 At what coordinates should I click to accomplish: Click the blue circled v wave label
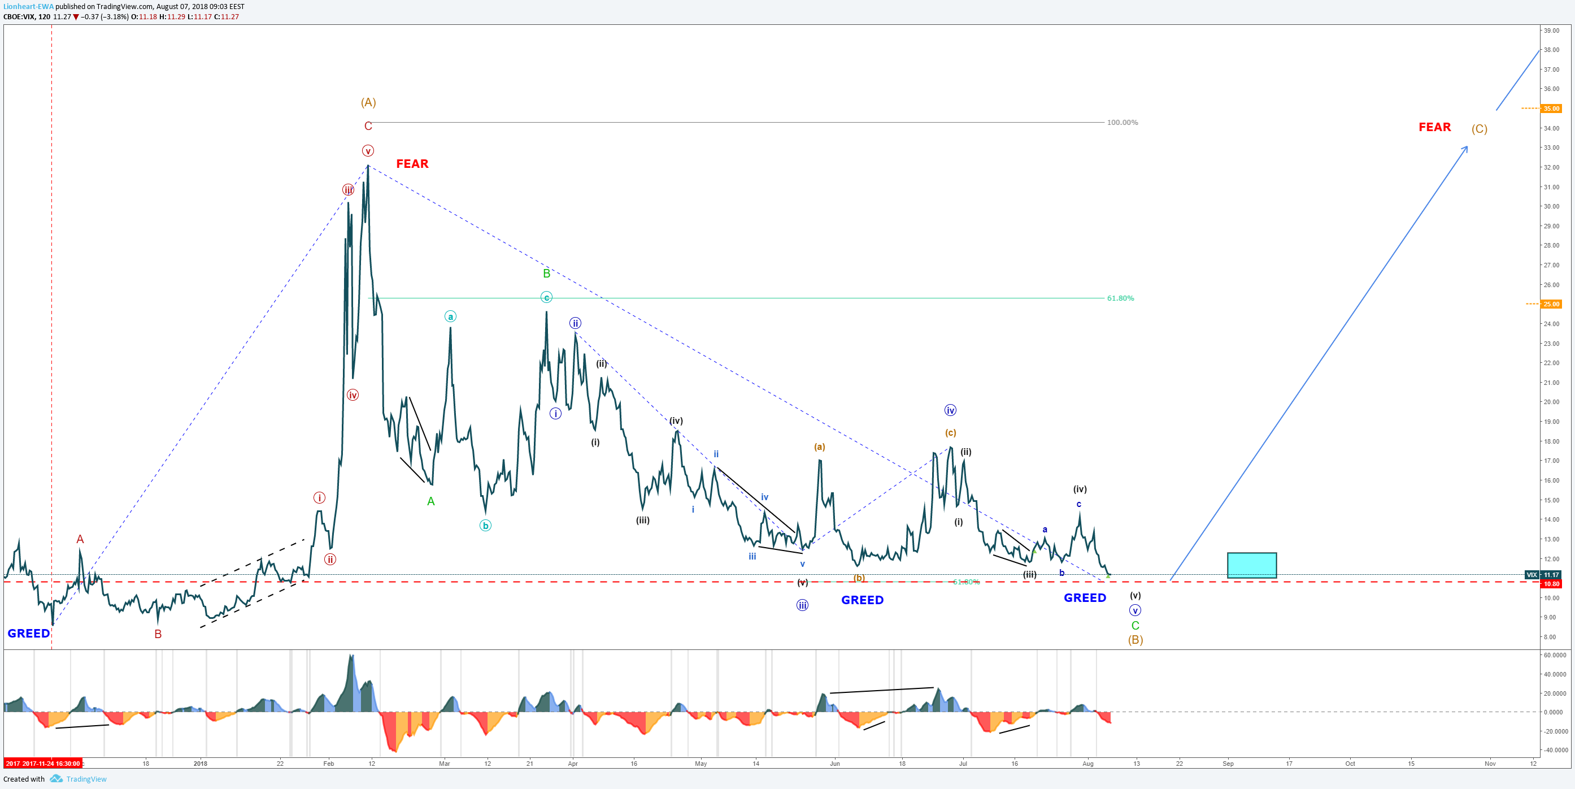[1135, 610]
